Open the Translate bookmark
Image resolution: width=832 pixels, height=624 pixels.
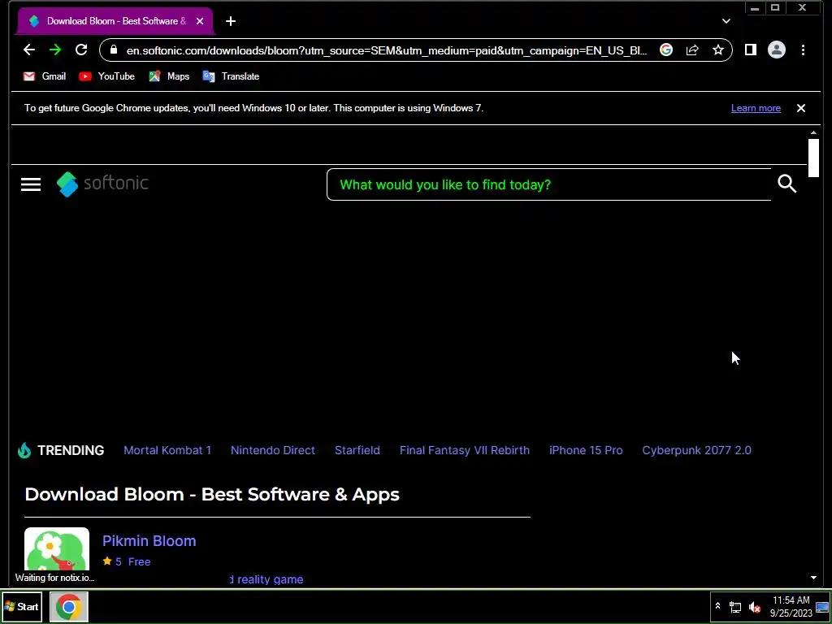click(231, 76)
